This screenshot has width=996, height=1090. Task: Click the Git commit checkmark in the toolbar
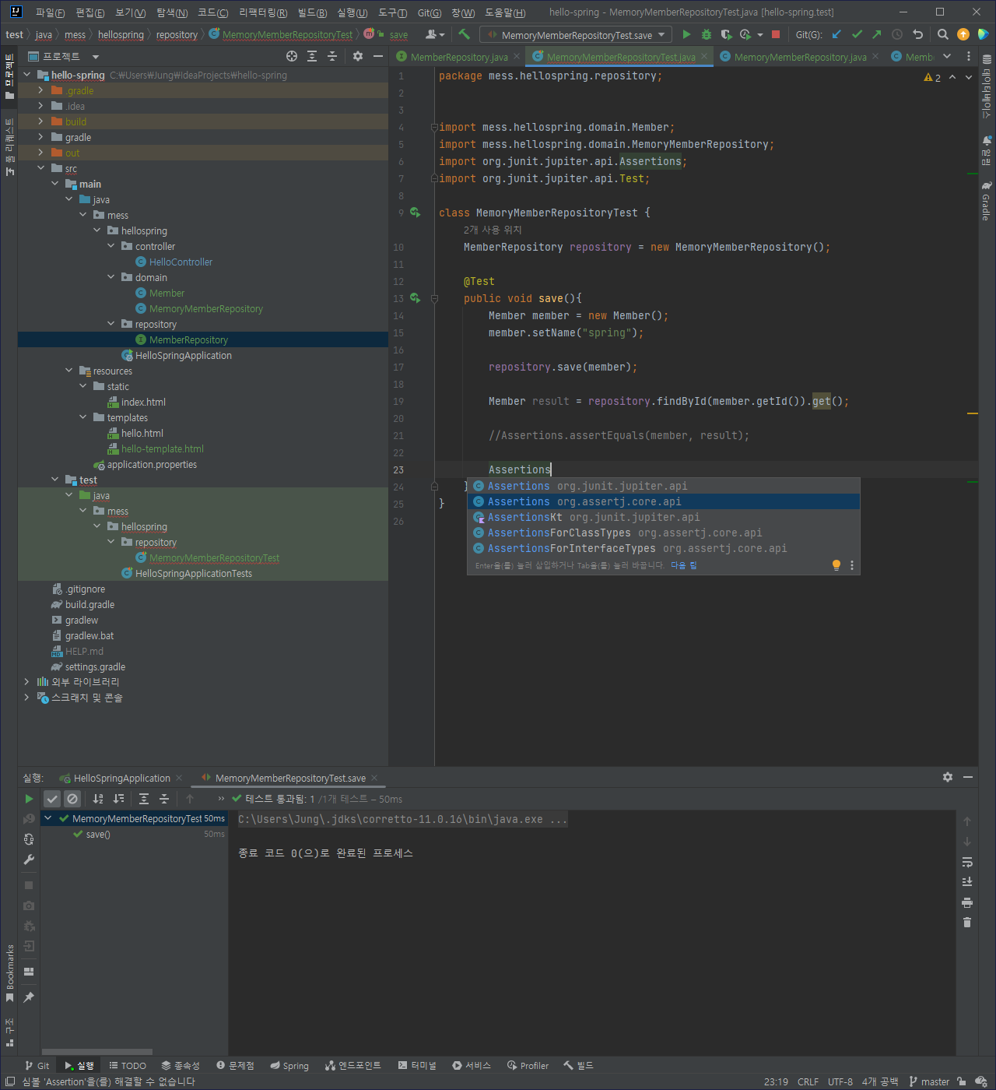[857, 34]
